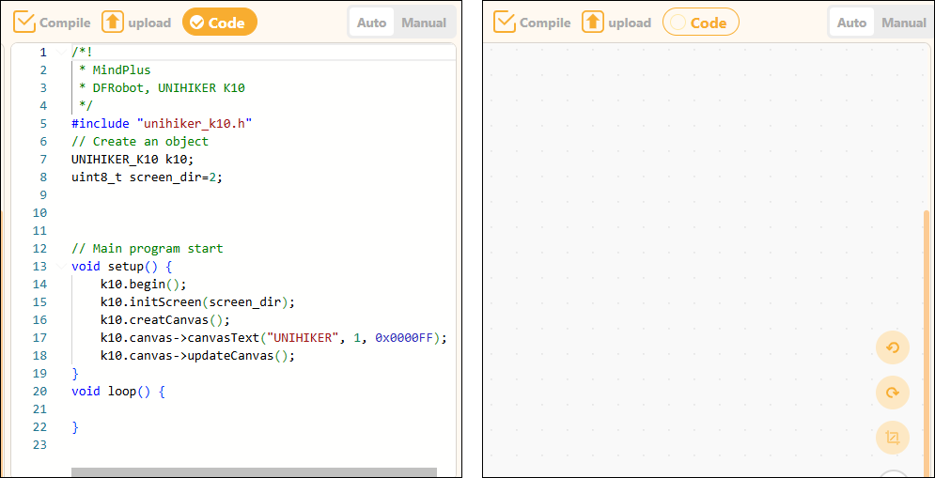The height and width of the screenshot is (478, 935).
Task: Click "k10.creatCanvas();" code line
Action: click(x=165, y=320)
